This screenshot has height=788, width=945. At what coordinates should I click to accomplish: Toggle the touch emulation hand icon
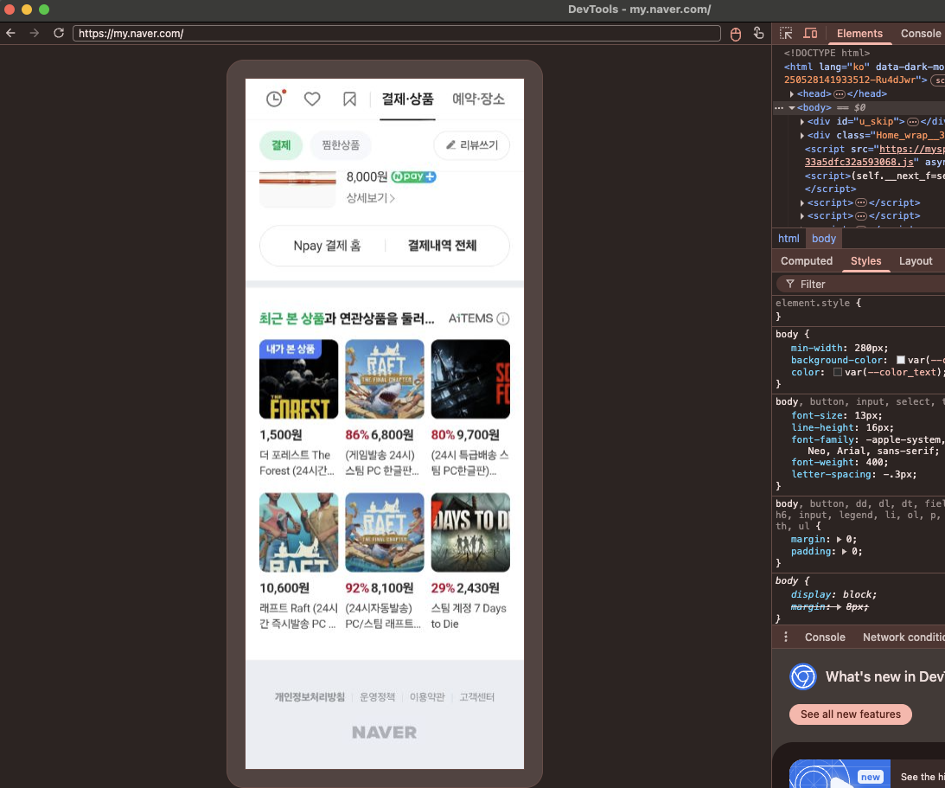(x=759, y=33)
